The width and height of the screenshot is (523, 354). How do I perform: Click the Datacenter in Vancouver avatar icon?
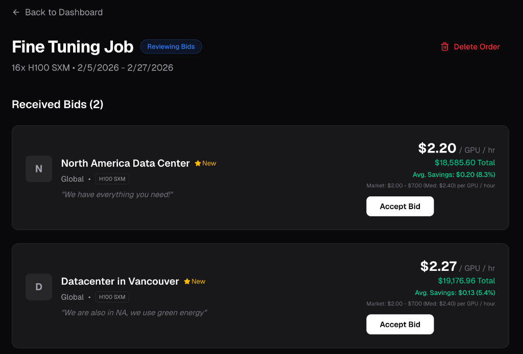click(38, 287)
